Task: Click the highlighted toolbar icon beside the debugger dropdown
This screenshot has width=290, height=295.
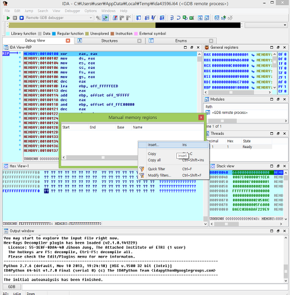Action: coord(105,18)
